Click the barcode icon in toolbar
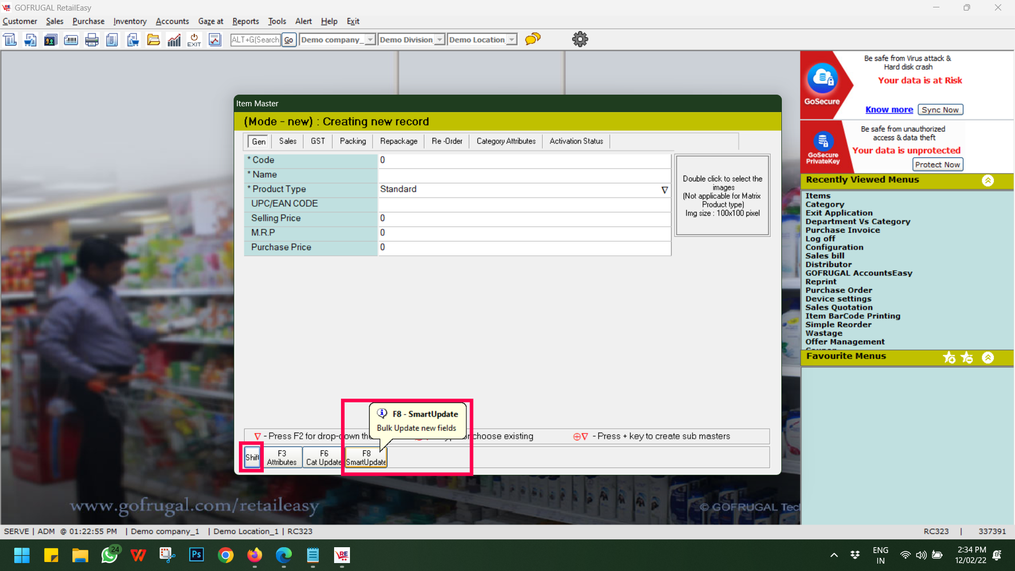Screen dimensions: 1015x571 71,40
